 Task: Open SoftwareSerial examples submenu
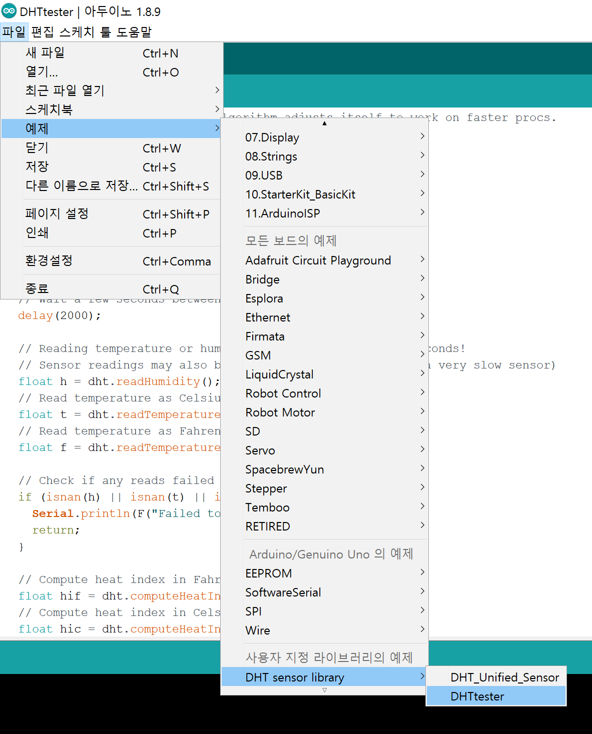click(x=324, y=592)
